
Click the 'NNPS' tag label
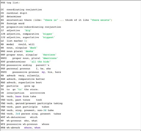[4, 58]
